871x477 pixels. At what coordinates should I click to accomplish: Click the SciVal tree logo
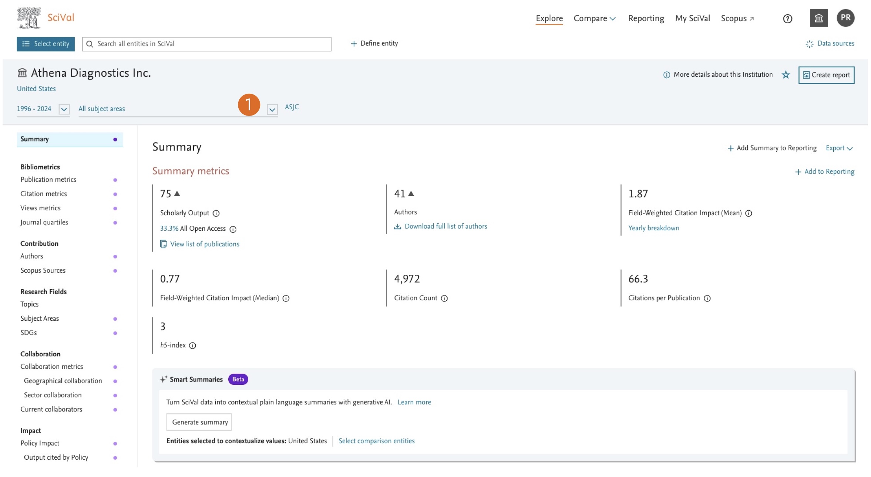coord(29,18)
